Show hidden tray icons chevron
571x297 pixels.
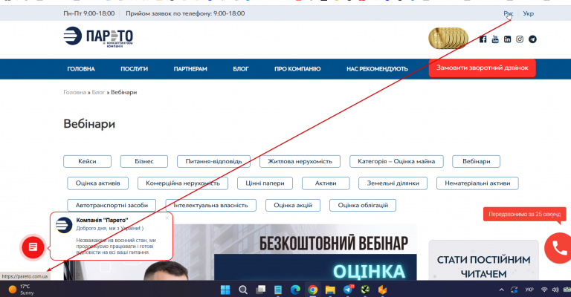point(501,290)
